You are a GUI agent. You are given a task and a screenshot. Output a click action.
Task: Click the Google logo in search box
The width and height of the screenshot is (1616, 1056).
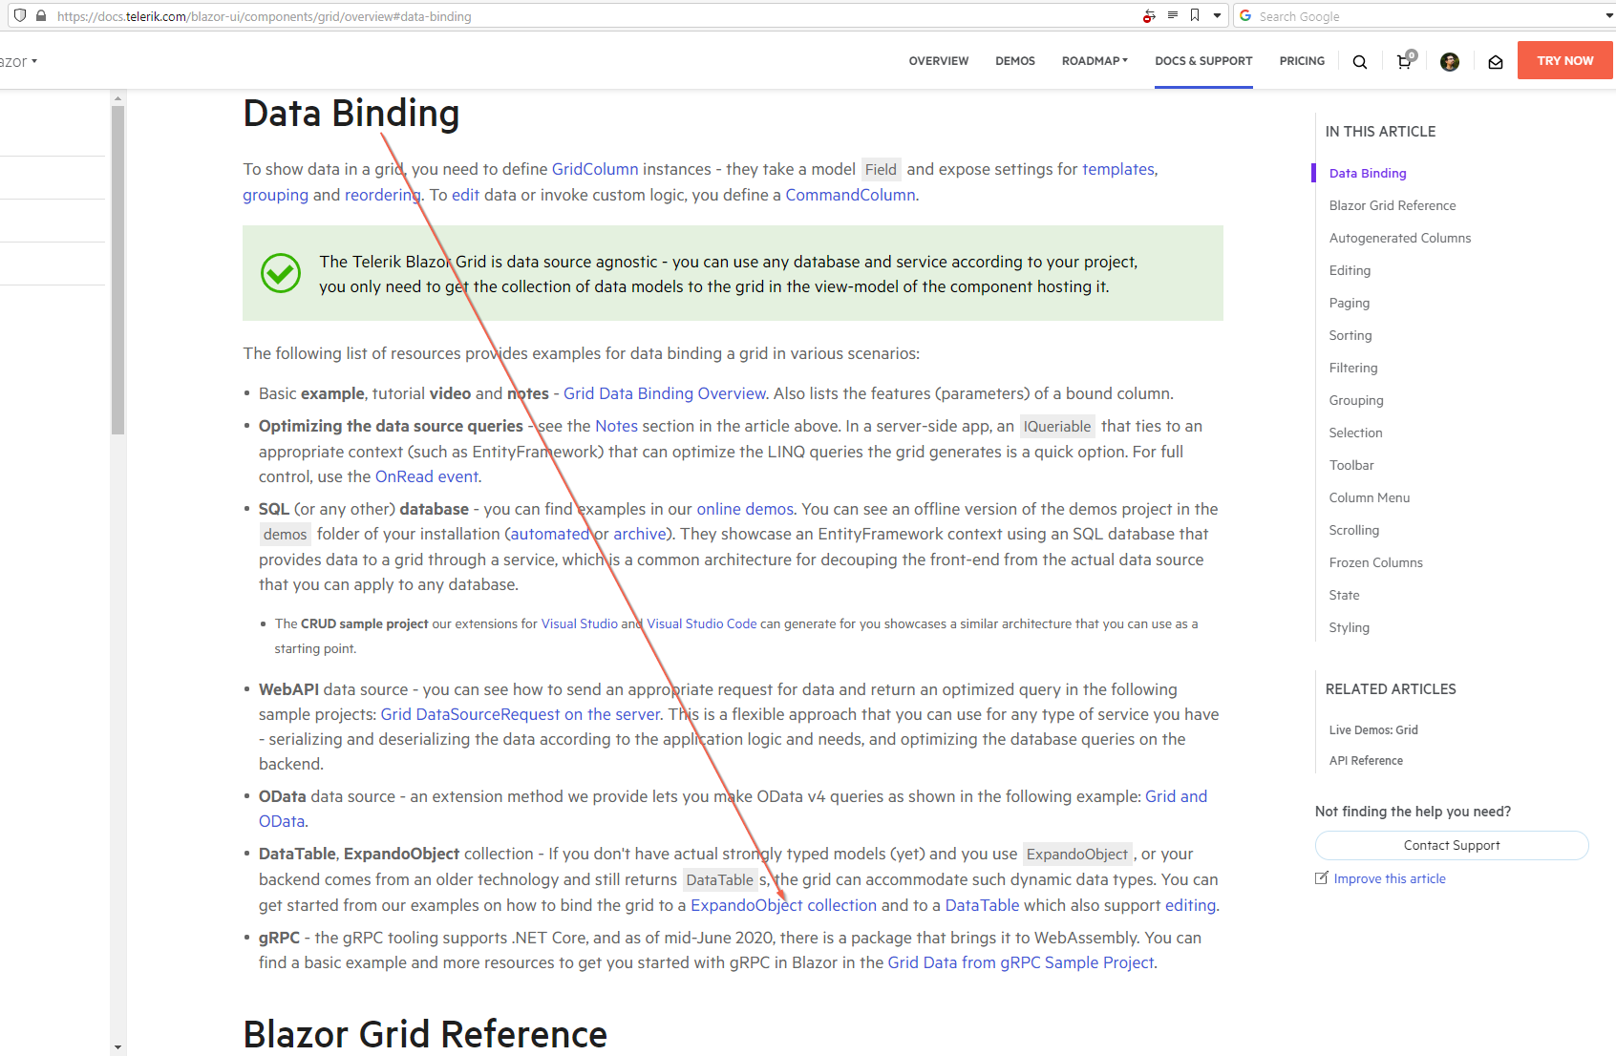tap(1245, 15)
